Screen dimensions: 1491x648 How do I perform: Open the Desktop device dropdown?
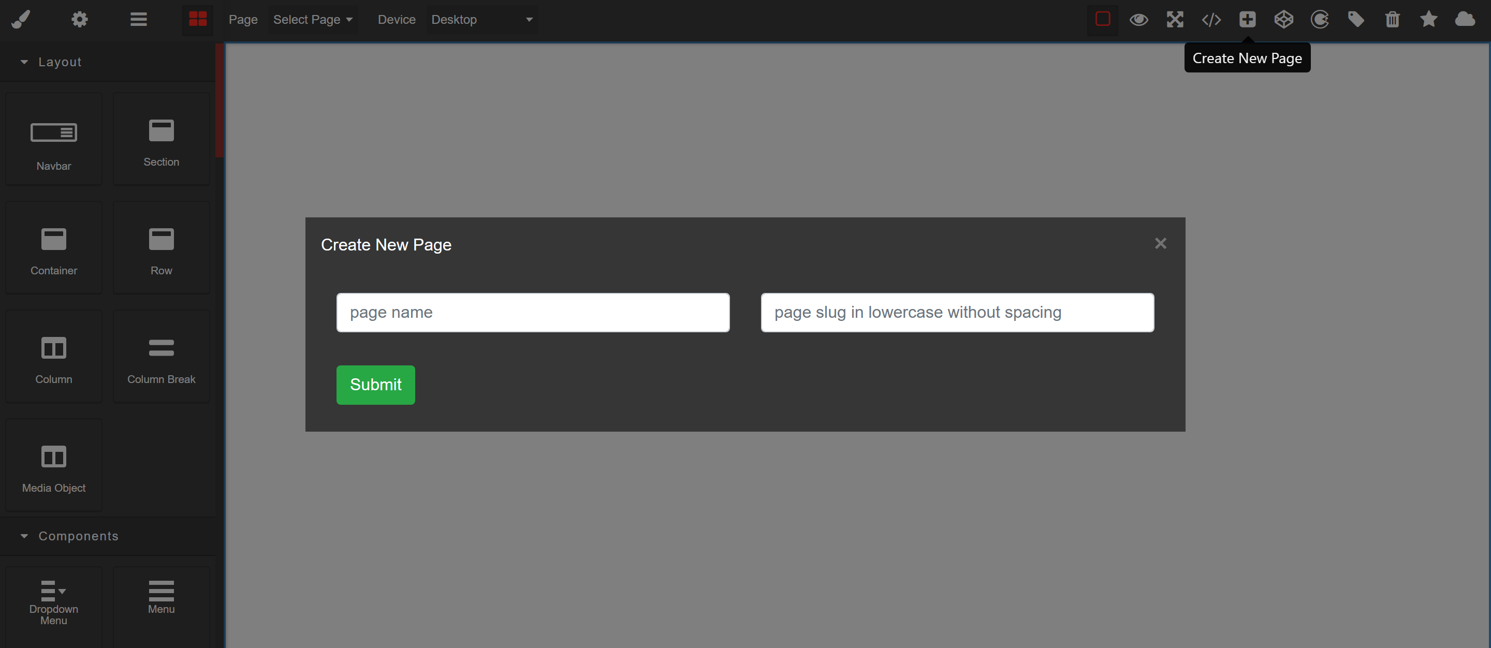[x=481, y=20]
